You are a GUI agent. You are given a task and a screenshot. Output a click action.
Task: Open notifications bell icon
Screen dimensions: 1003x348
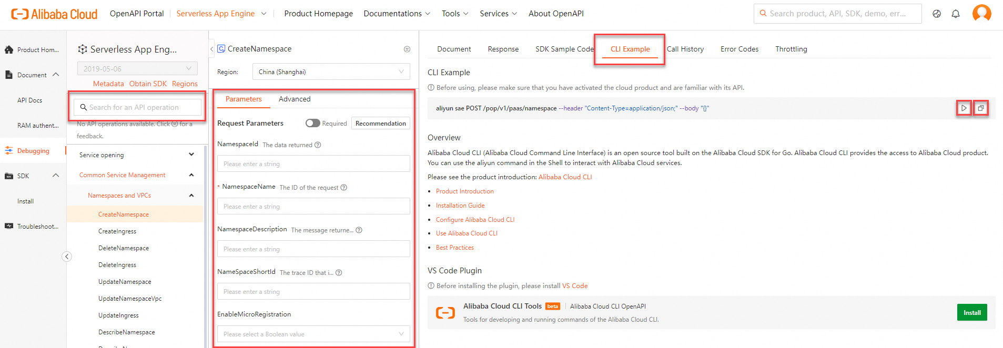[956, 14]
